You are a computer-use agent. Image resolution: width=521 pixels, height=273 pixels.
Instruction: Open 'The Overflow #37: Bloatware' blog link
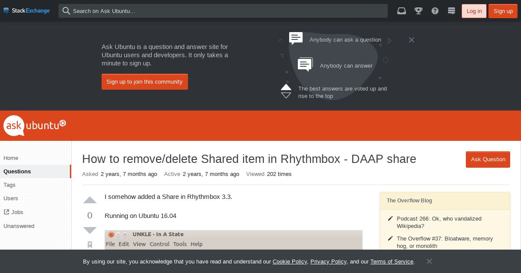point(445,242)
